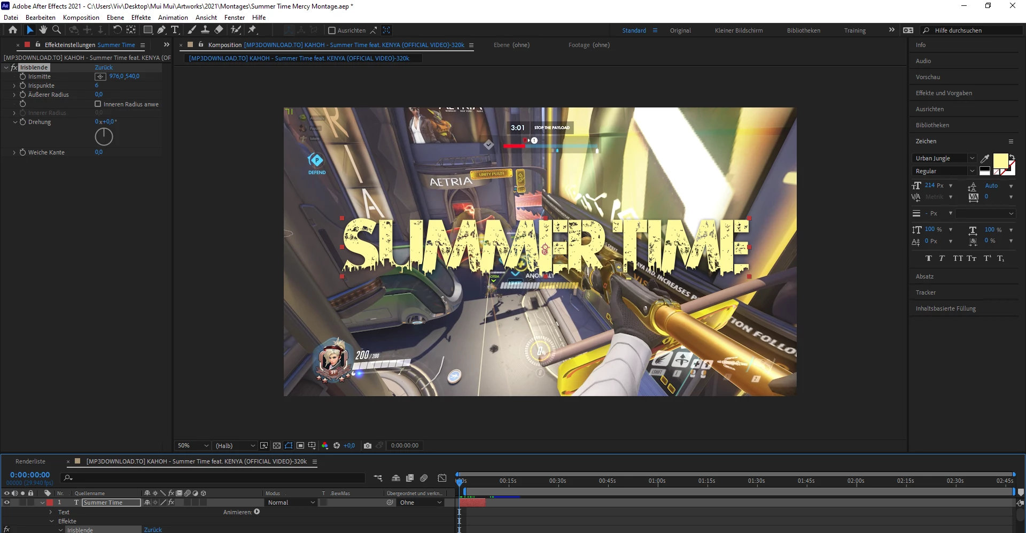Click the red label color of Summer Time layer
This screenshot has width=1026, height=533.
pos(50,503)
